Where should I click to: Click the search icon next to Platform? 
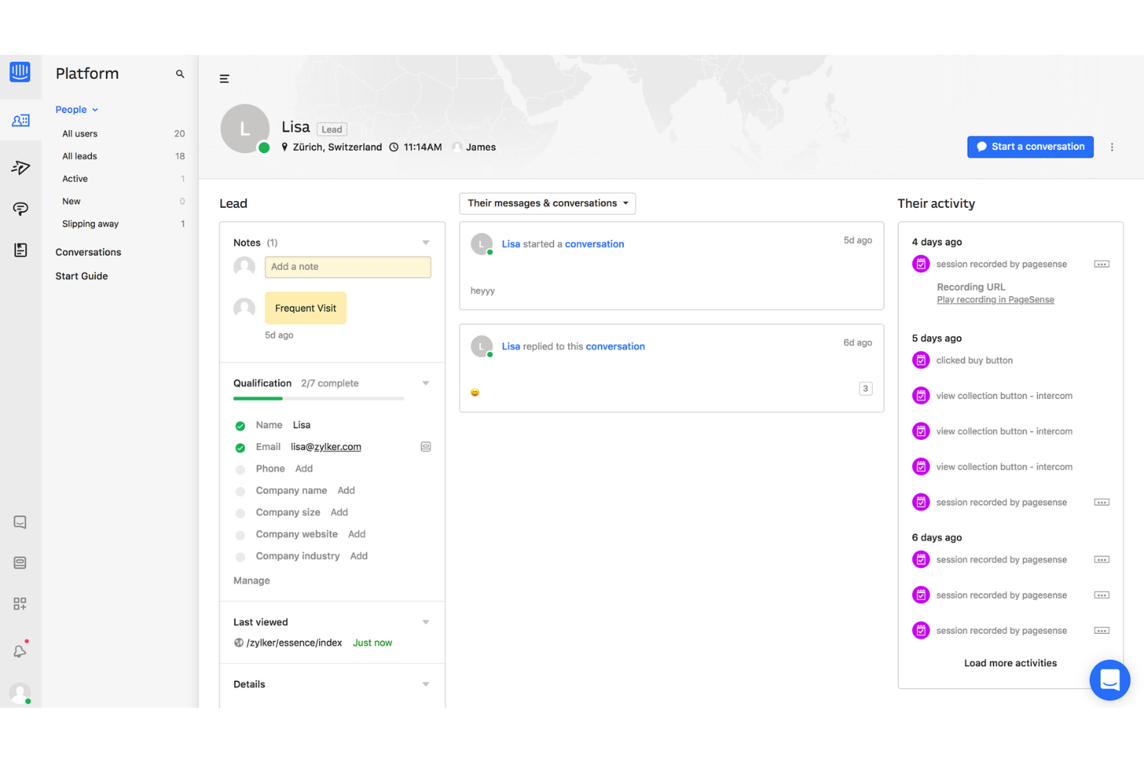coord(180,73)
